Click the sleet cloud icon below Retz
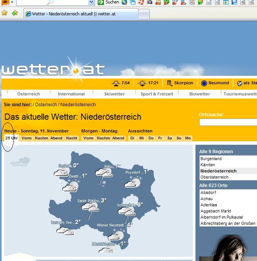 pos(104,176)
